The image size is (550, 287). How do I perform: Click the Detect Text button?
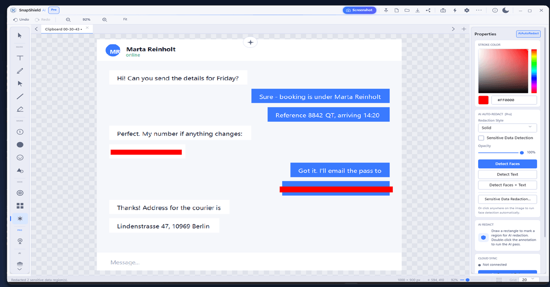(507, 174)
